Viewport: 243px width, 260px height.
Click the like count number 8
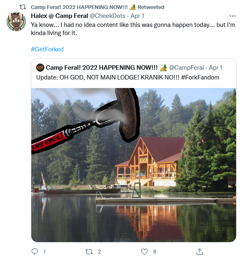click(x=155, y=252)
